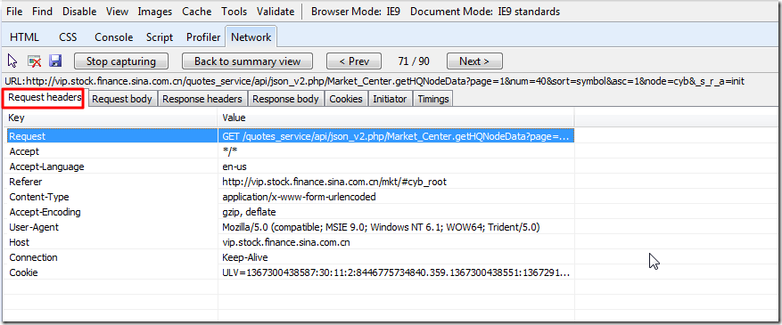Select the Referer row
Image resolution: width=782 pixels, height=325 pixels.
click(x=291, y=182)
